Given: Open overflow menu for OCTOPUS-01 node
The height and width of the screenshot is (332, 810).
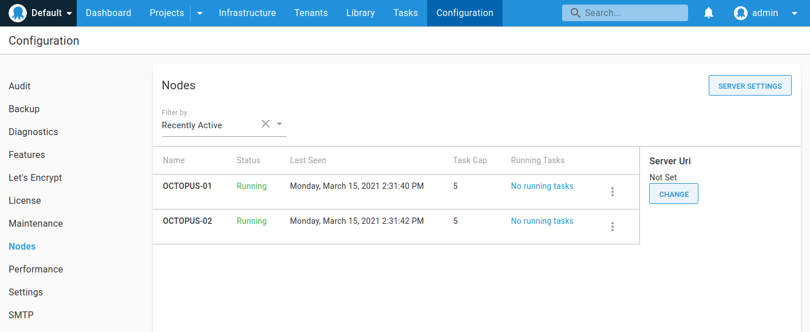Looking at the screenshot, I should click(x=613, y=192).
